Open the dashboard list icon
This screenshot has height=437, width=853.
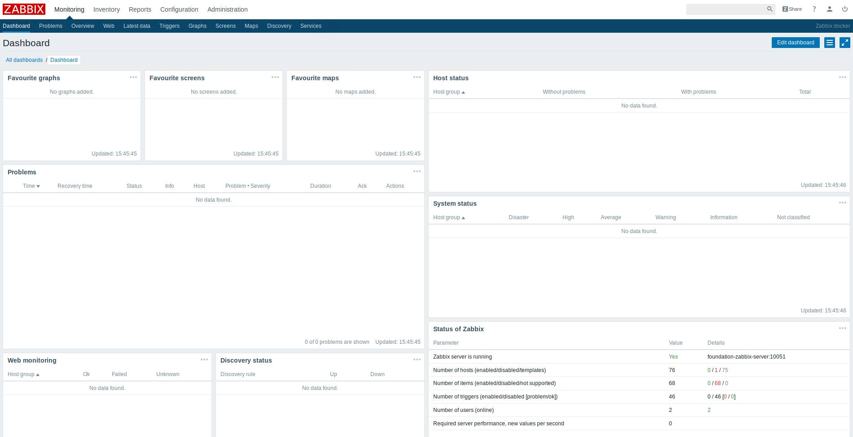pos(829,43)
